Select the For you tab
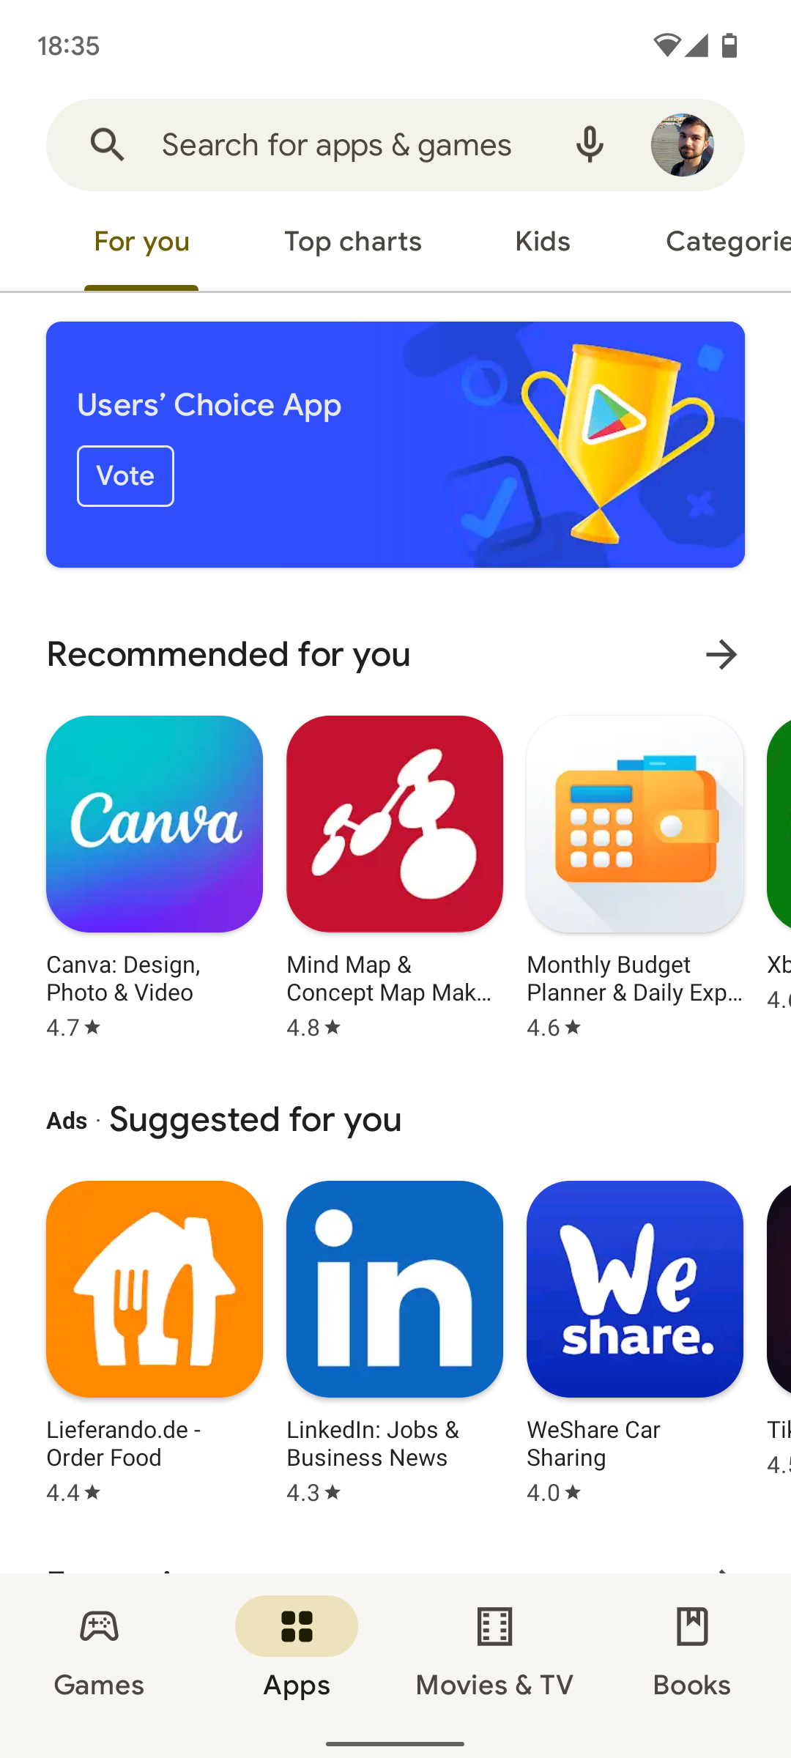The width and height of the screenshot is (791, 1758). pyautogui.click(x=142, y=242)
